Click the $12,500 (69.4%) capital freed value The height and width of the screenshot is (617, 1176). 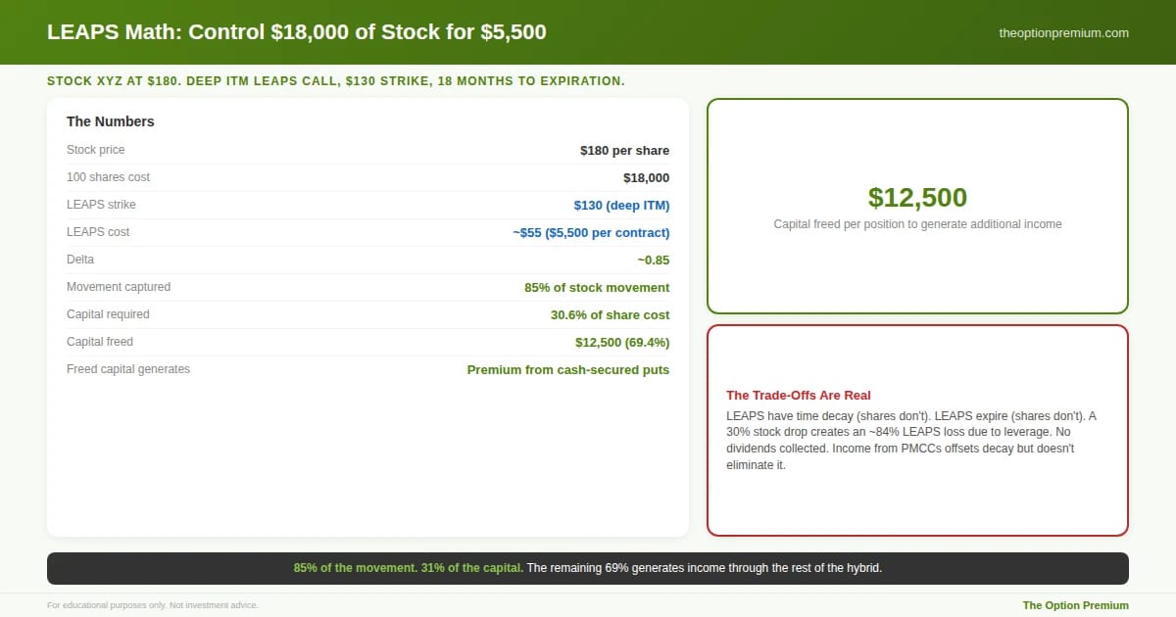622,342
